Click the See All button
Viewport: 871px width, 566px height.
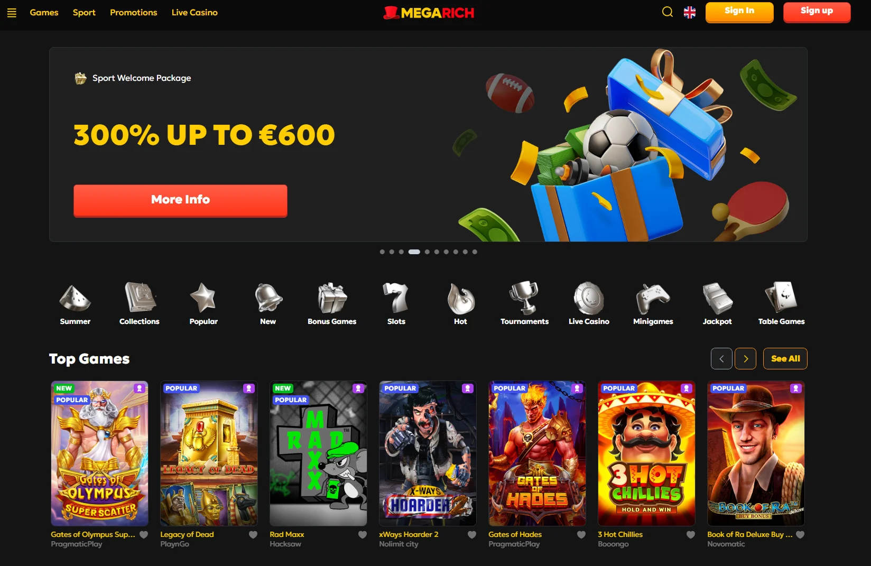pos(785,359)
